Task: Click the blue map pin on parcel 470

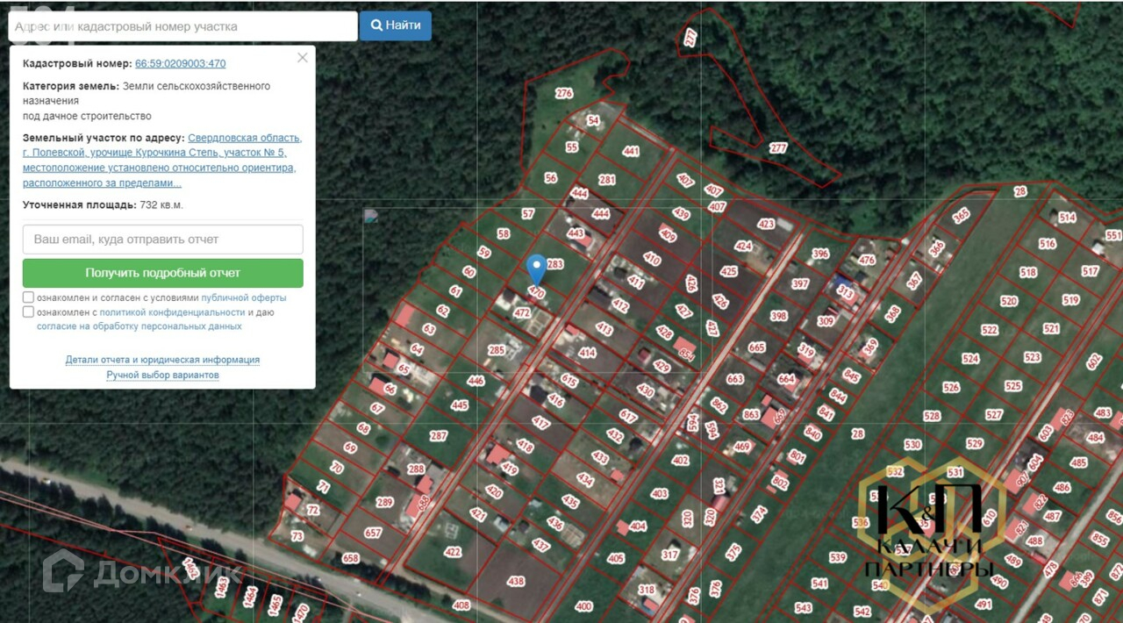Action: 537,269
